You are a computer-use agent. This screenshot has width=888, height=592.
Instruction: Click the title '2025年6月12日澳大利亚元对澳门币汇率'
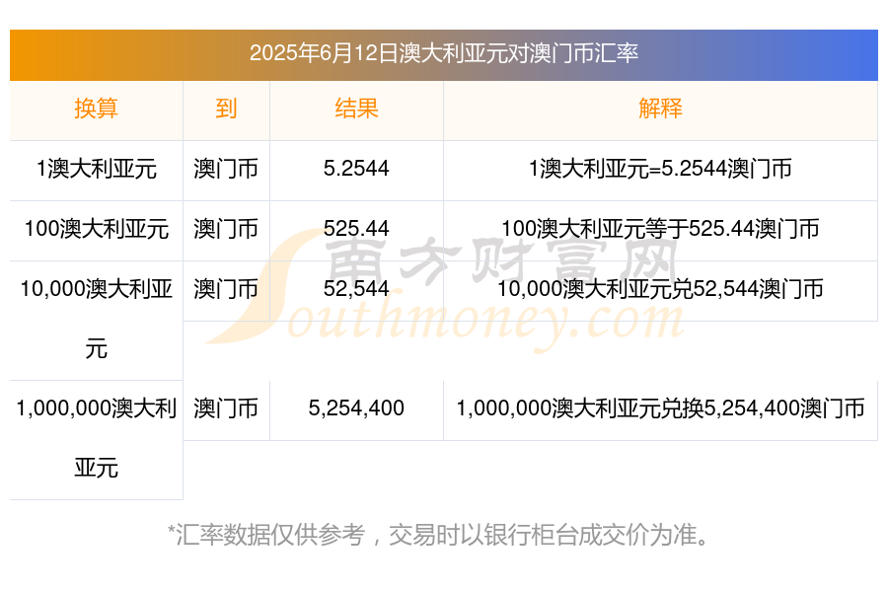444,53
